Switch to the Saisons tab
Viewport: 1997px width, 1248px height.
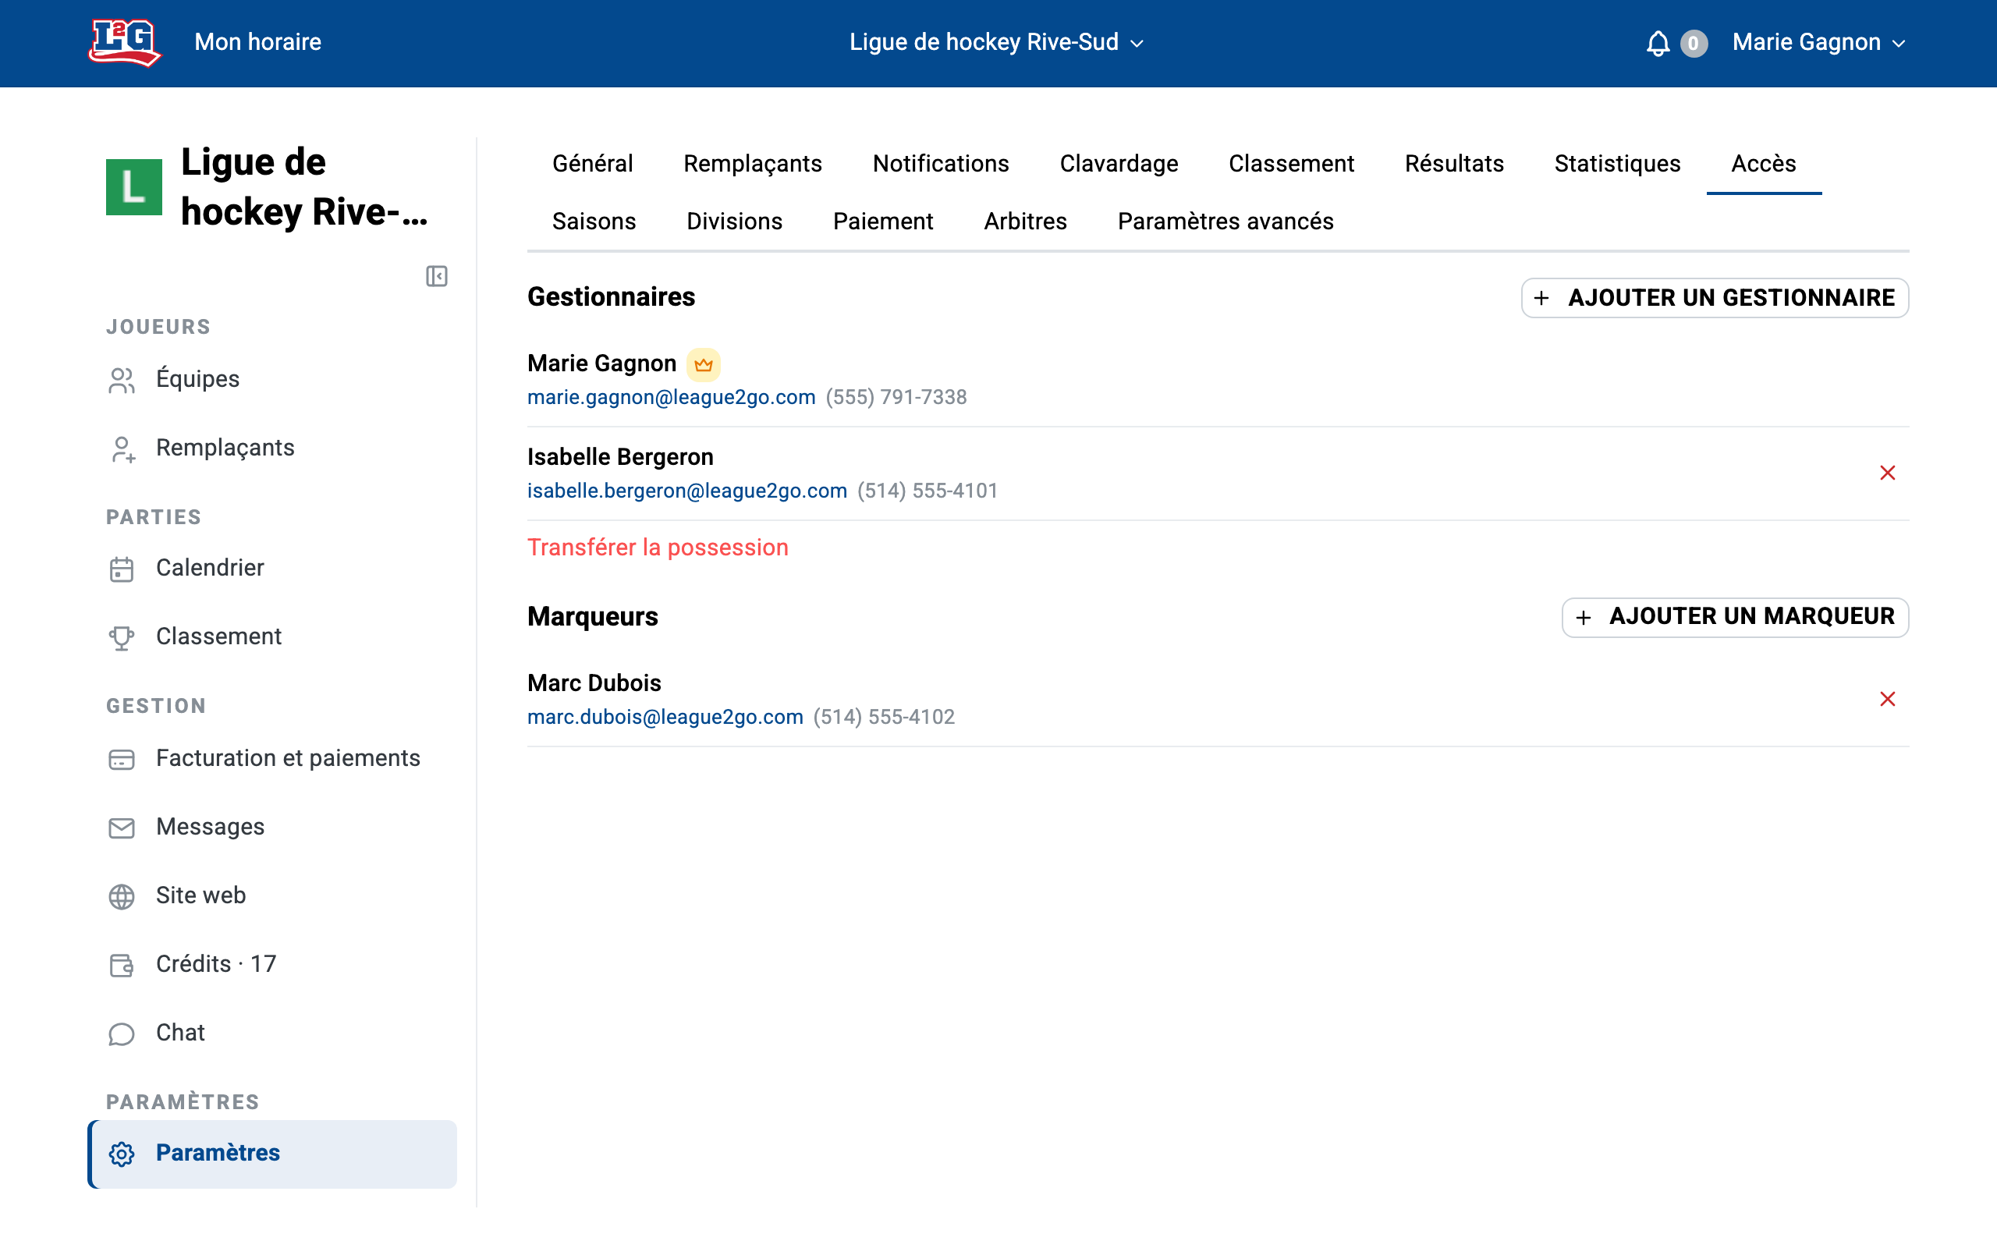[x=594, y=222]
